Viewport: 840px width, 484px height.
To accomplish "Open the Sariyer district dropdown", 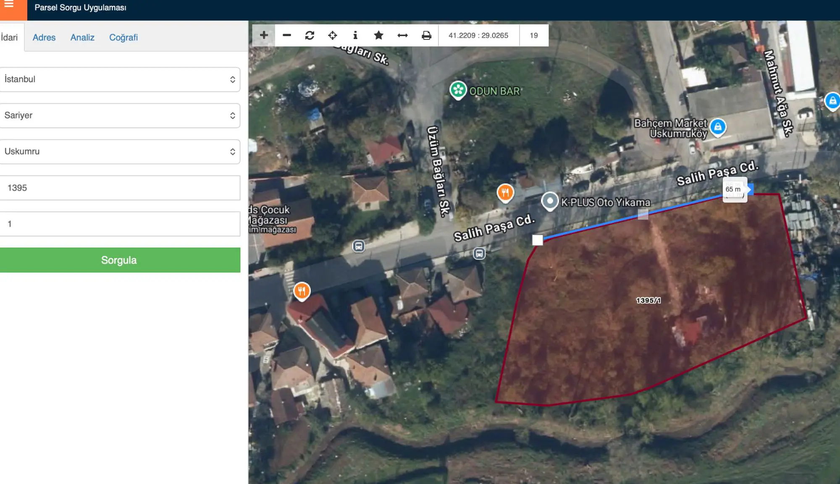I will coord(120,115).
